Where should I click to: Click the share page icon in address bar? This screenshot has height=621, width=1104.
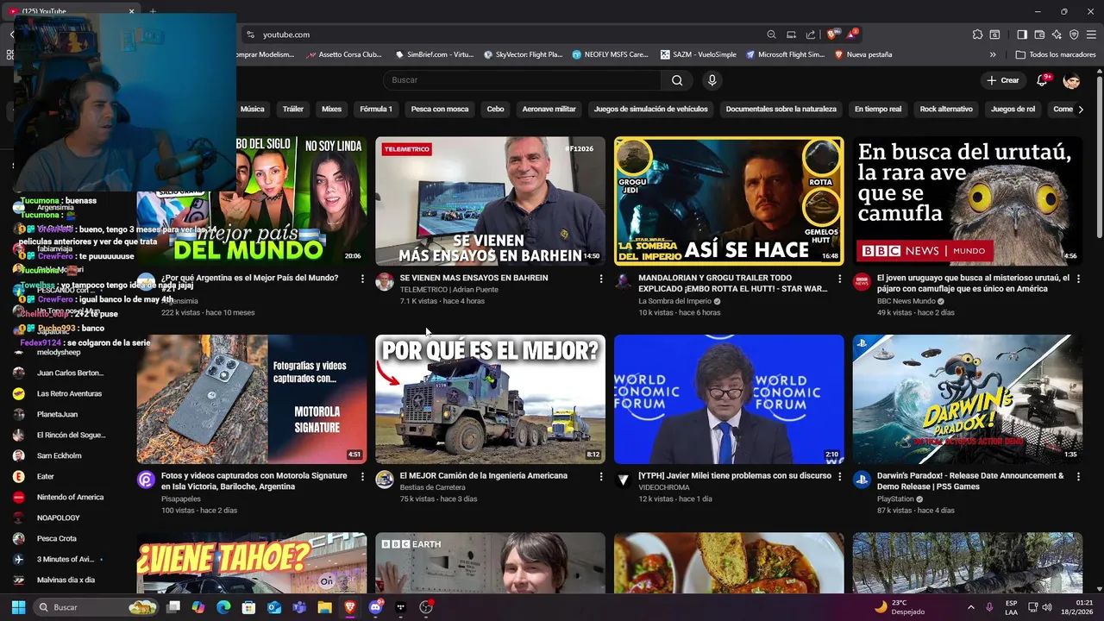click(x=811, y=34)
